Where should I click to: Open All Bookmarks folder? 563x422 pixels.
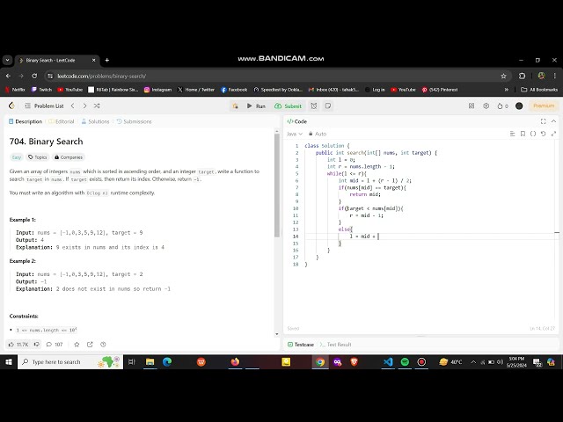click(x=539, y=90)
